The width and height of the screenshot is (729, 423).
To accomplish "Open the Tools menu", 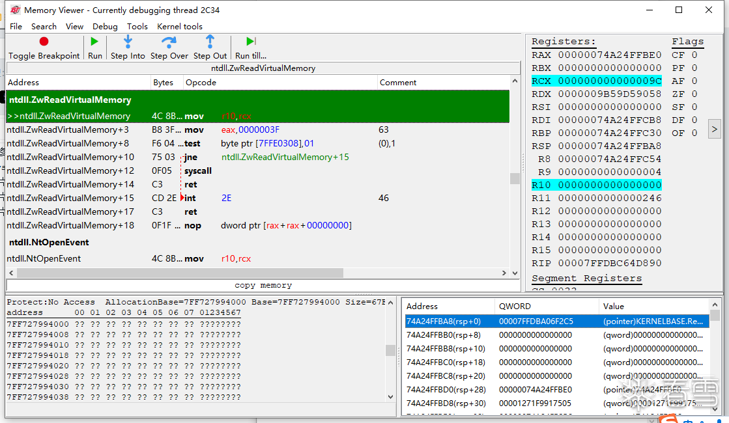I will pyautogui.click(x=137, y=27).
